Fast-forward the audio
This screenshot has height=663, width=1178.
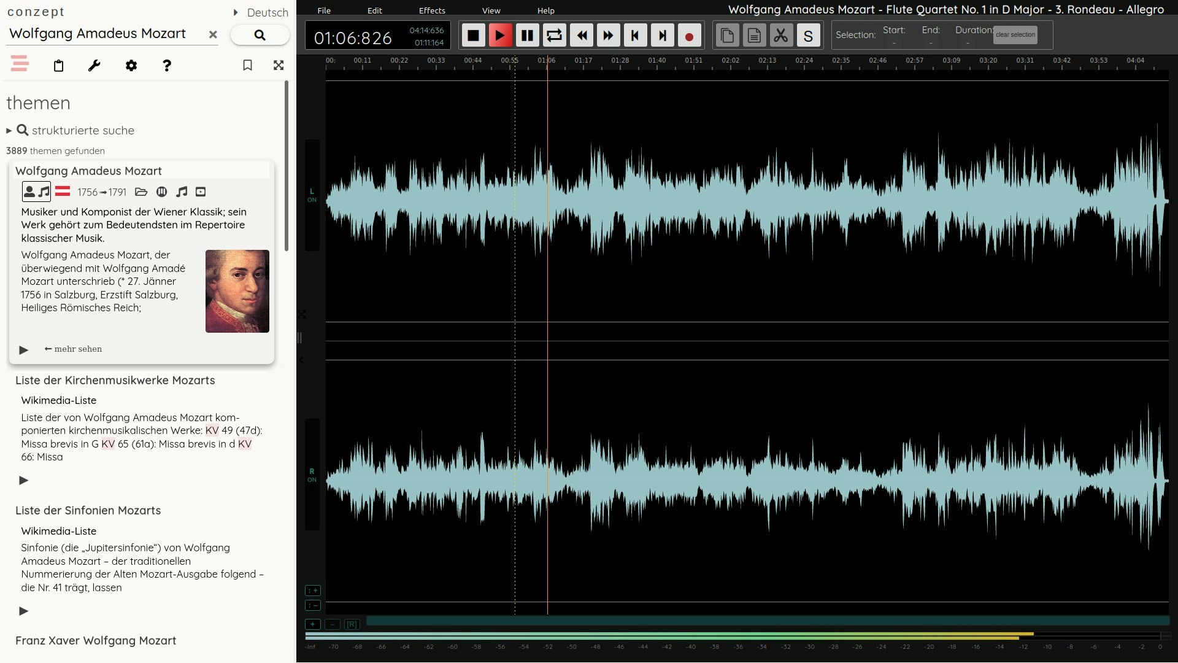click(x=608, y=36)
